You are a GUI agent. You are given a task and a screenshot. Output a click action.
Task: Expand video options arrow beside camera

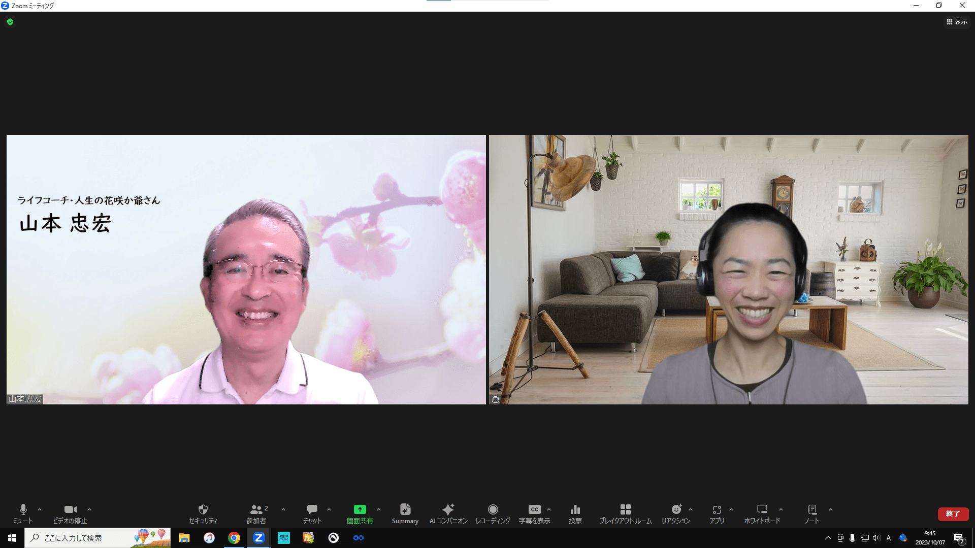(x=89, y=509)
